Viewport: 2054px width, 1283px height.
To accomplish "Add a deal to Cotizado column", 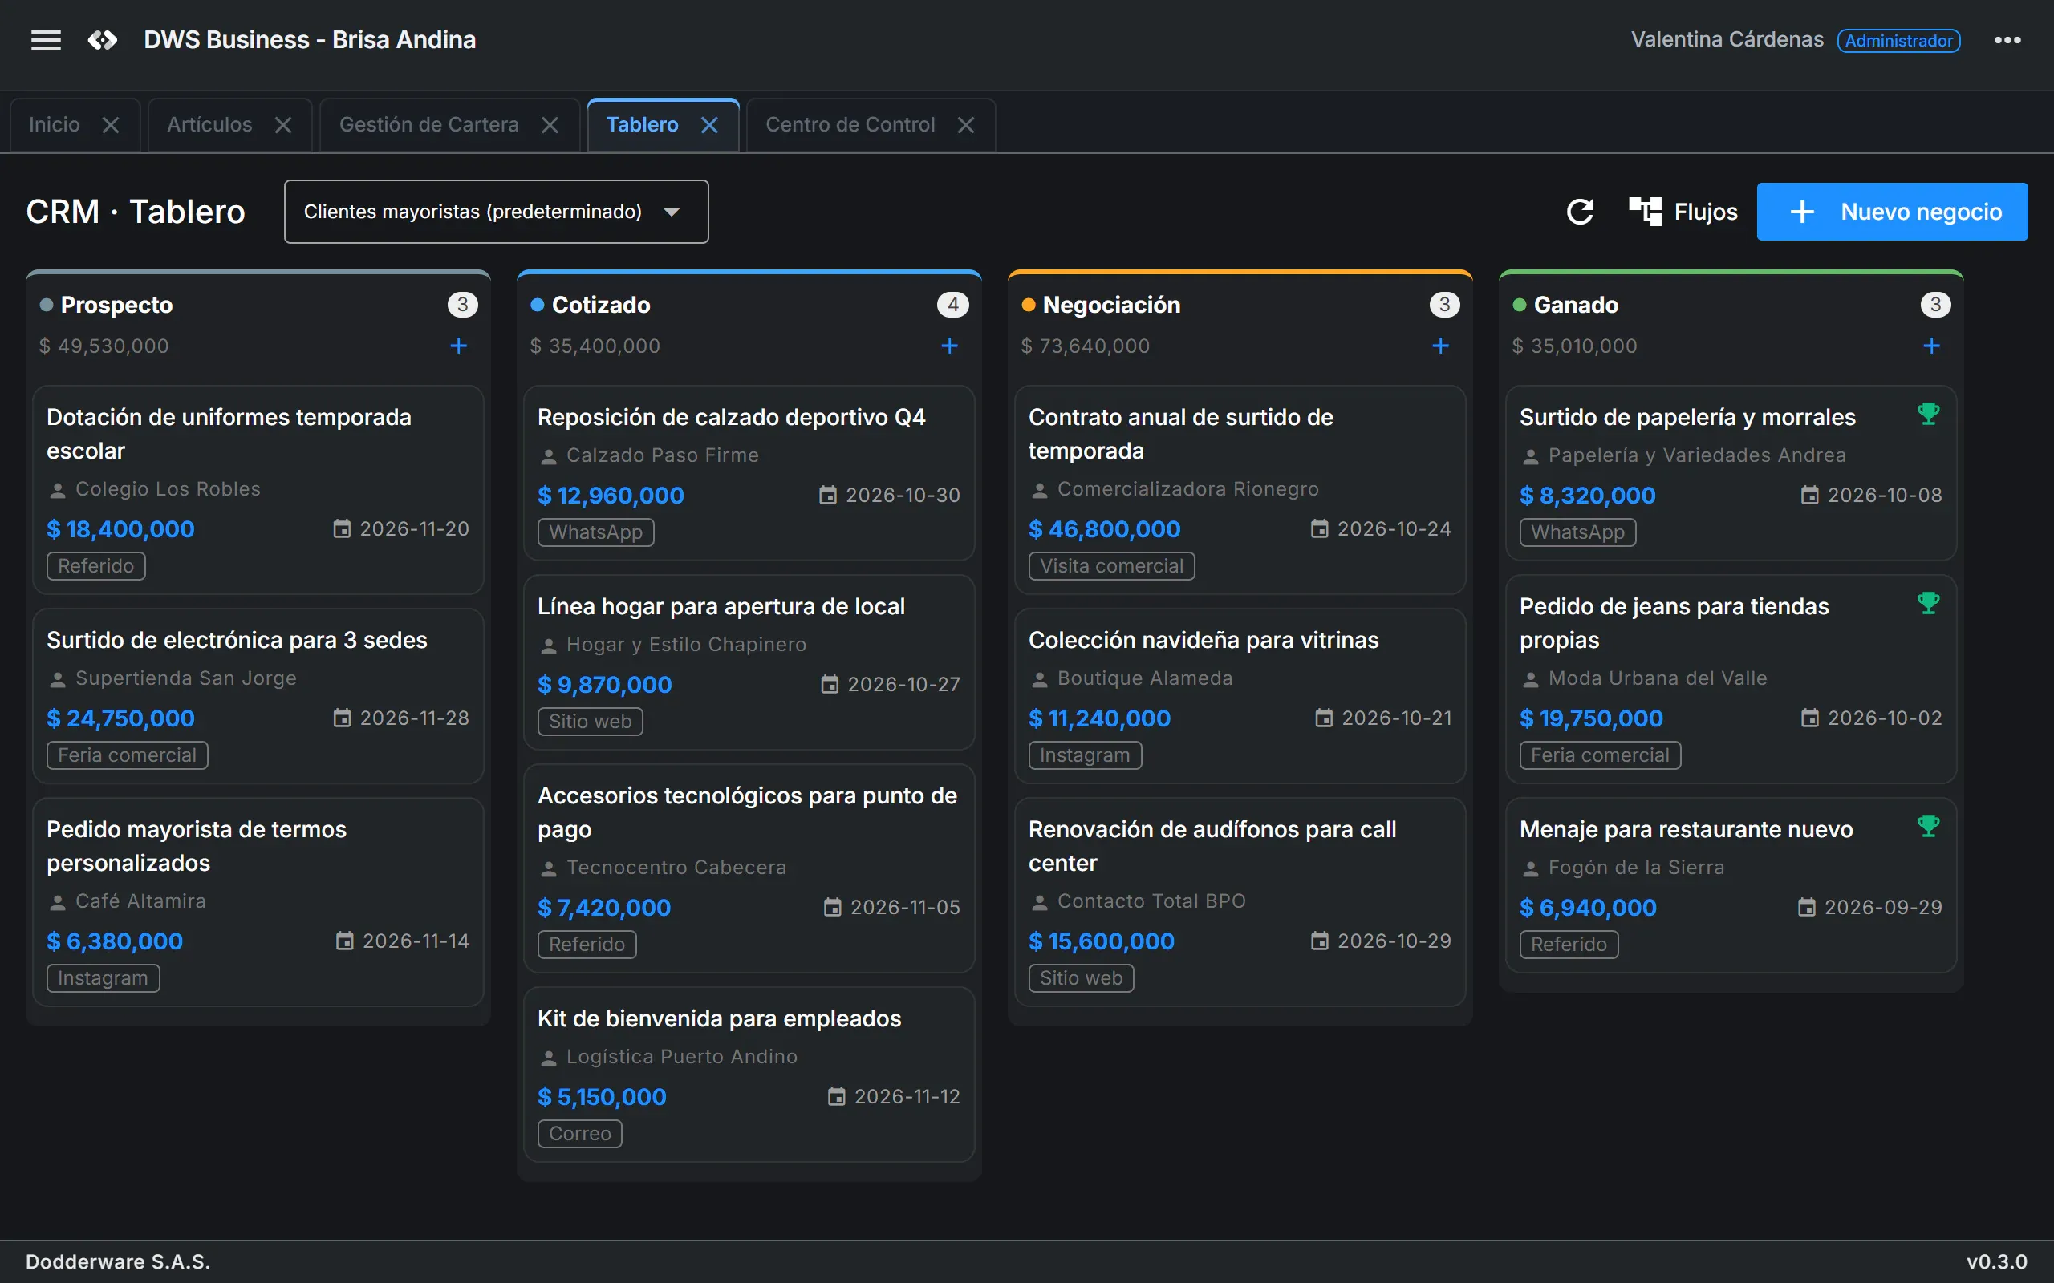I will (x=949, y=346).
